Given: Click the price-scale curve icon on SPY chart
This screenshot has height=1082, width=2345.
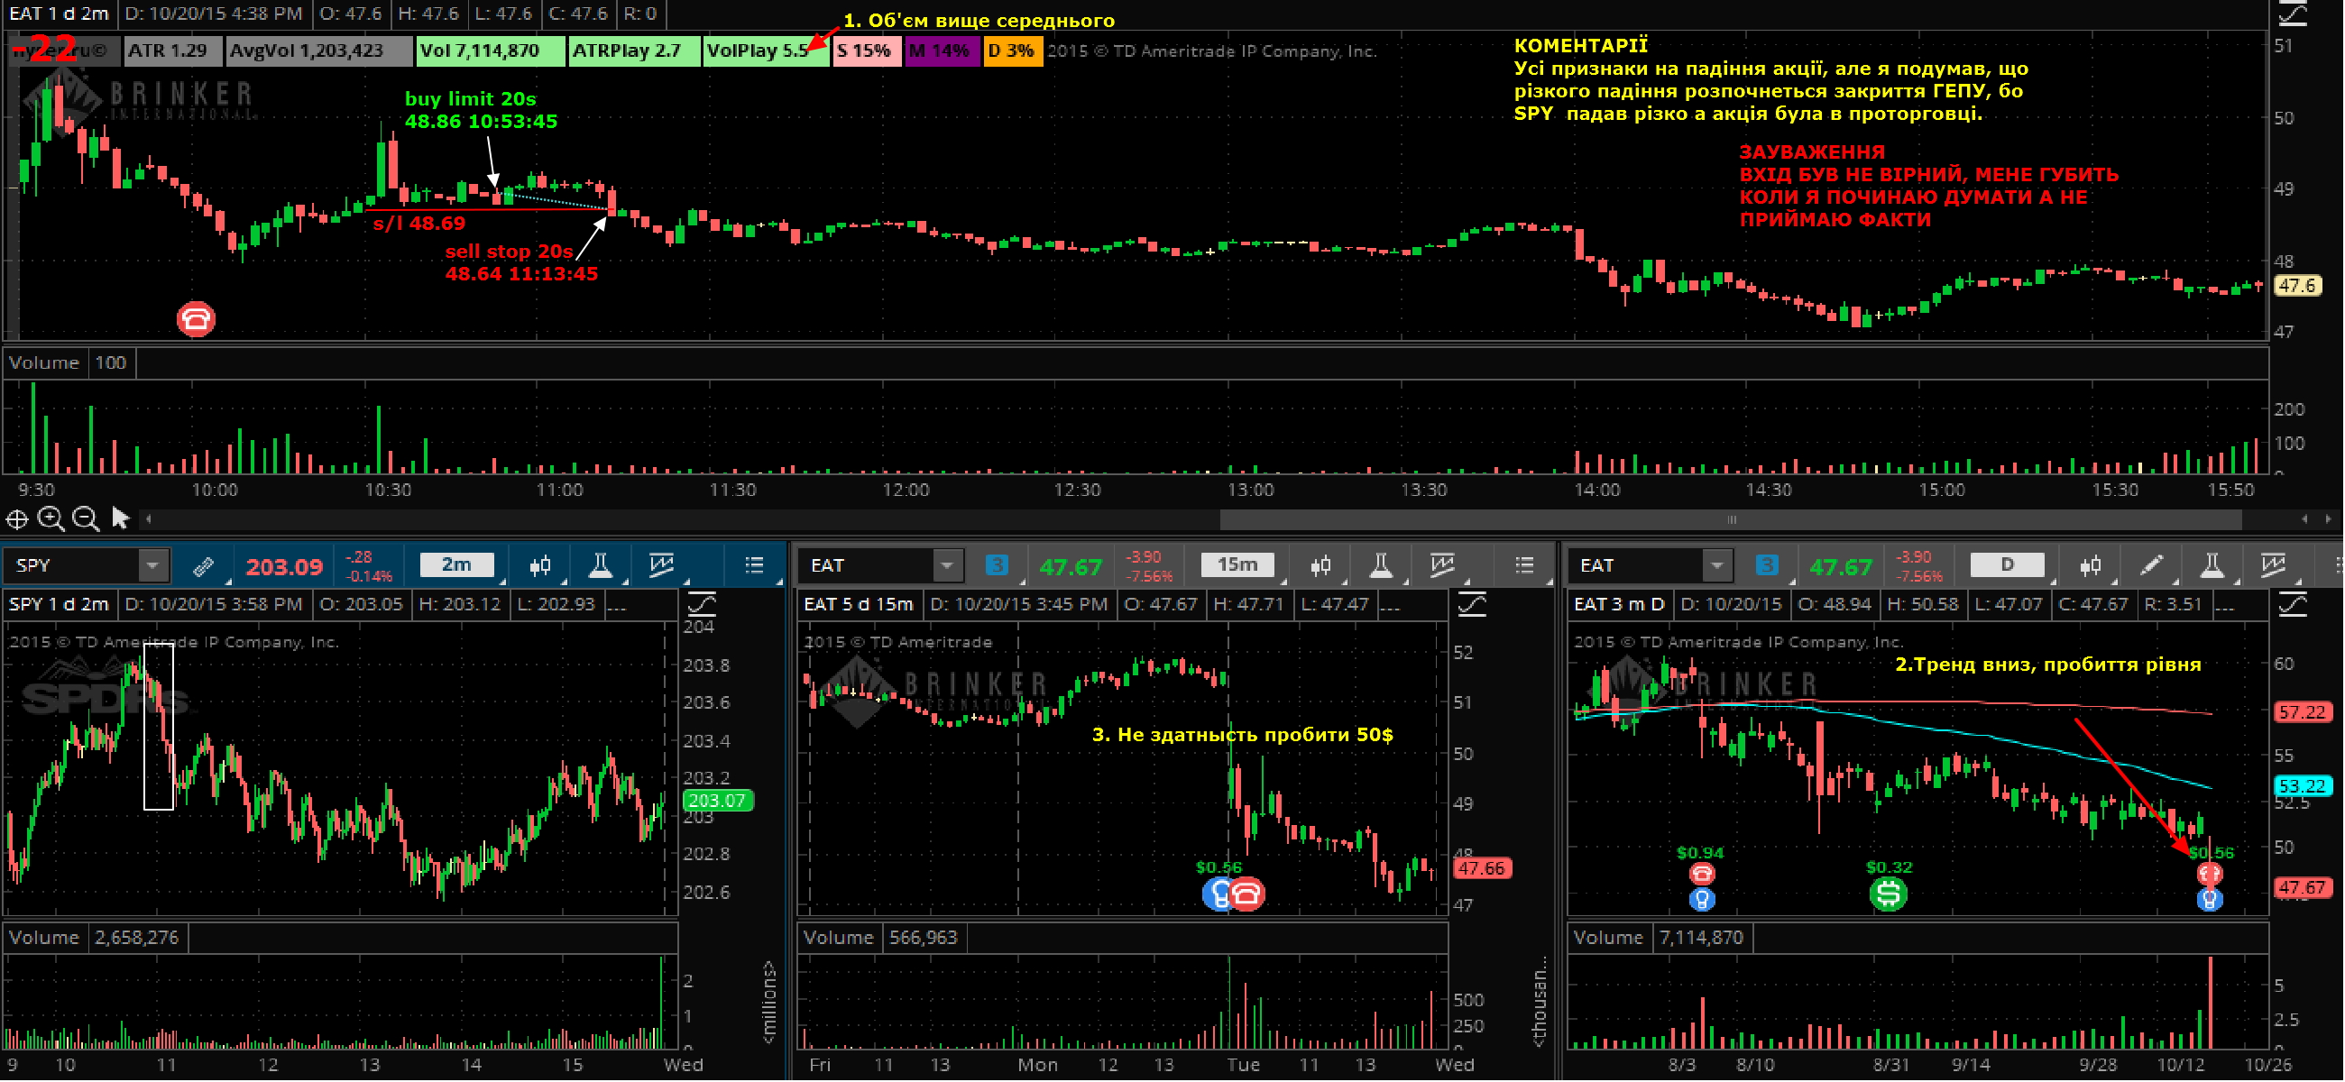Looking at the screenshot, I should tap(702, 604).
